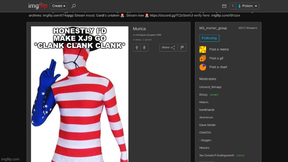Open the share options button
The width and height of the screenshot is (288, 162).
(168, 48)
